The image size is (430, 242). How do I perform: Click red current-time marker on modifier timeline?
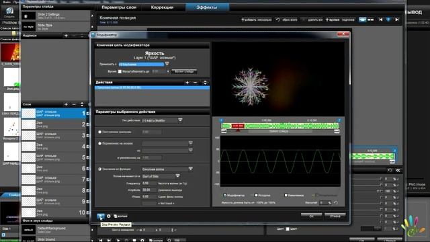(238, 126)
